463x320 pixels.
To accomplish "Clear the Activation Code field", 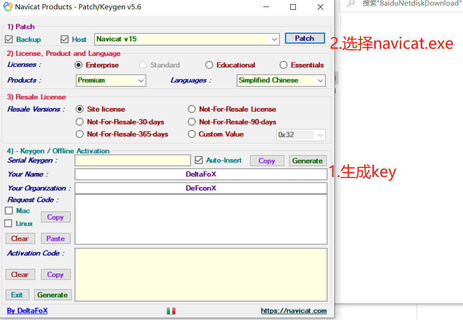I will (x=20, y=274).
